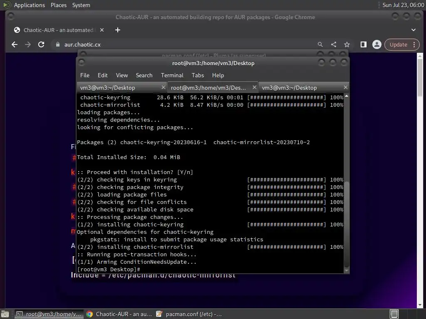This screenshot has height=319, width=426.
Task: Select the Chaotic-AUR browser tab
Action: pos(58,30)
